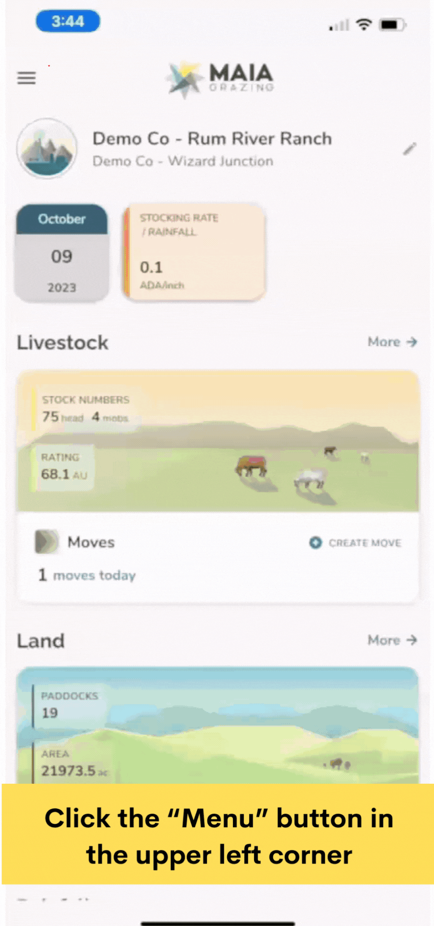Click the Moves icon in the Moves card
The width and height of the screenshot is (434, 926).
tap(46, 542)
